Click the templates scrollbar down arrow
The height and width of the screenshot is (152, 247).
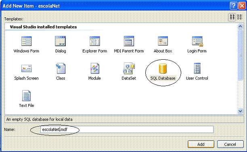point(240,111)
